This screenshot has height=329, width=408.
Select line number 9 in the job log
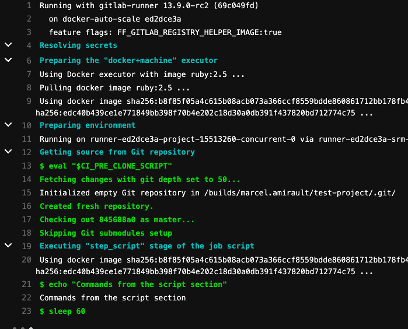pyautogui.click(x=29, y=101)
